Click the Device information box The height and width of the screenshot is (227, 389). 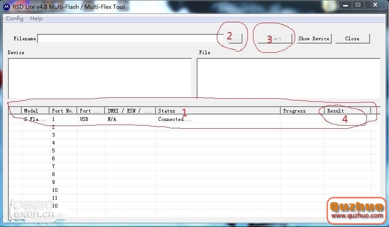click(x=100, y=78)
